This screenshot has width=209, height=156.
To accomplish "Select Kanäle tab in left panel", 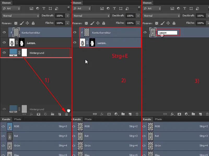I will click(6, 119).
